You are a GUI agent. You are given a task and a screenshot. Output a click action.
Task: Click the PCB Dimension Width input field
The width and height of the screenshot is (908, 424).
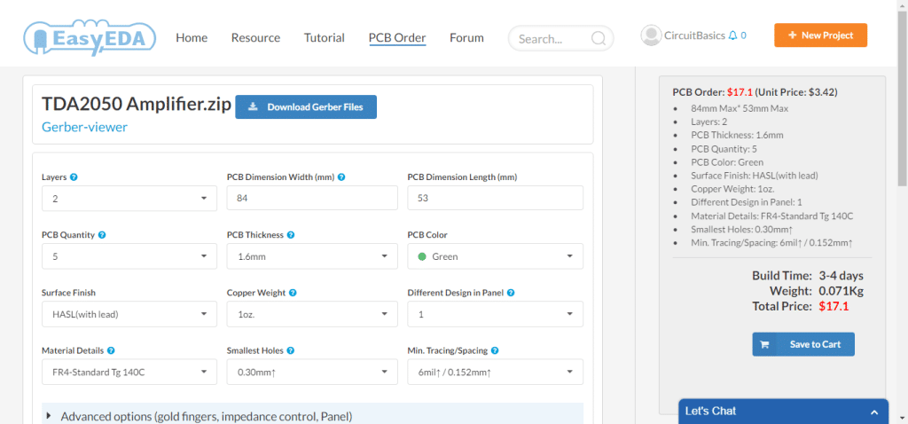pyautogui.click(x=312, y=199)
